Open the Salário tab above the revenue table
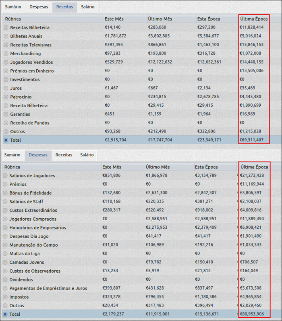 click(87, 7)
